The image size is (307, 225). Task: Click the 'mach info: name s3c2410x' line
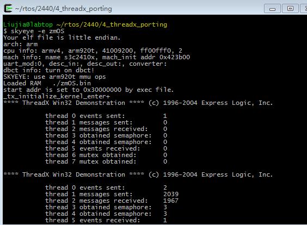pos(96,57)
